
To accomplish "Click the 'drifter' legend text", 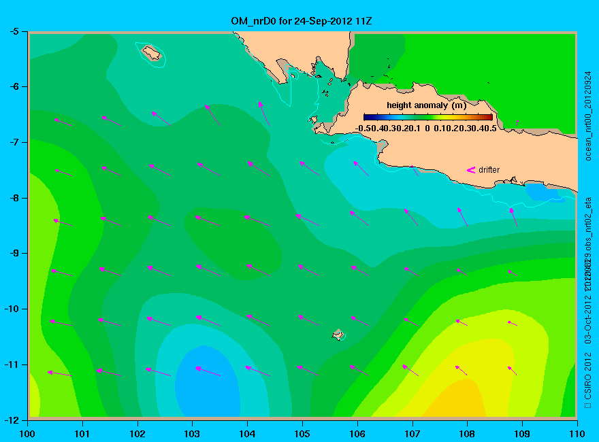I will coord(489,170).
